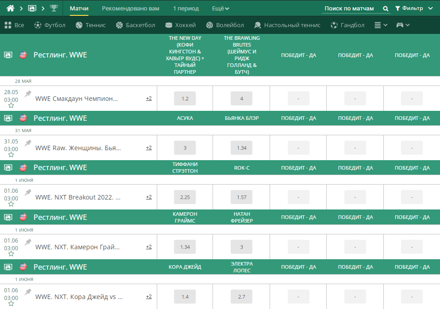
Task: Pin the WWE Смакдаун match
Action: [28, 94]
